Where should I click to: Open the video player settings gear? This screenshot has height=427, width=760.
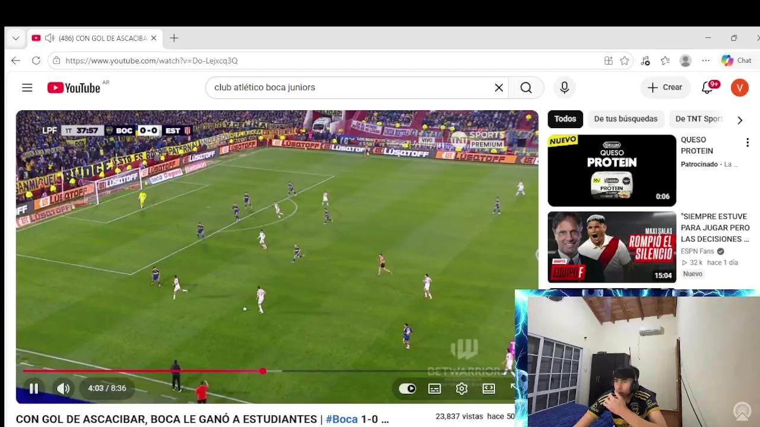[461, 388]
